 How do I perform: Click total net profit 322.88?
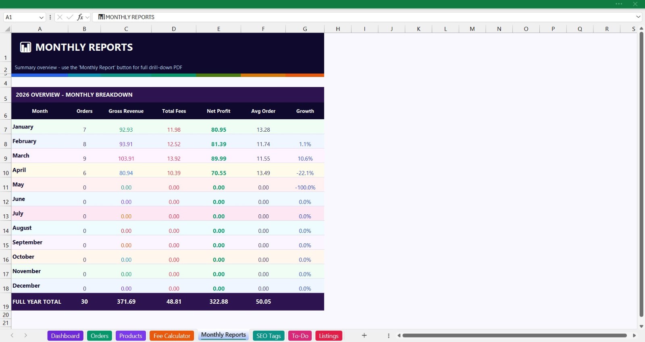(218, 302)
